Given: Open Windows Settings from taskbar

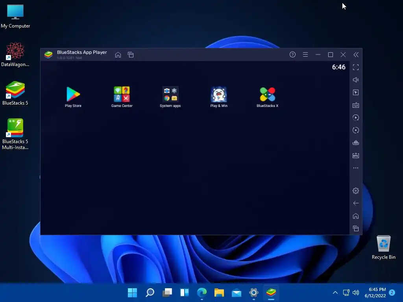Looking at the screenshot, I should click(254, 293).
